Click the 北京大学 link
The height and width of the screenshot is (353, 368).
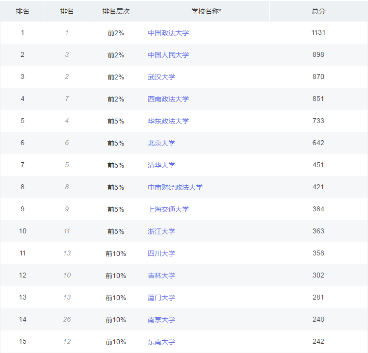(x=161, y=143)
